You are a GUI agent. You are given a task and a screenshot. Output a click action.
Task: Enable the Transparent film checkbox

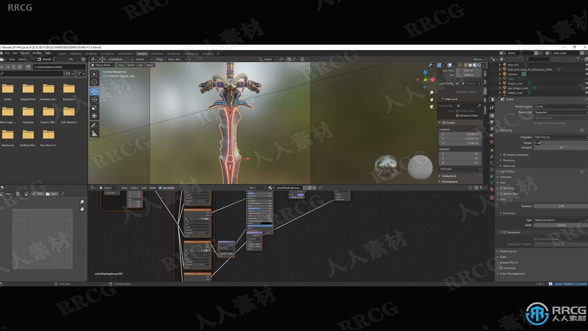[504, 232]
